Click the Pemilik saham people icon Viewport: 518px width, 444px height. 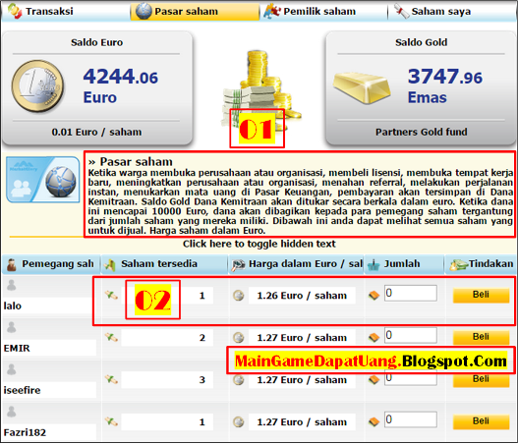point(272,11)
